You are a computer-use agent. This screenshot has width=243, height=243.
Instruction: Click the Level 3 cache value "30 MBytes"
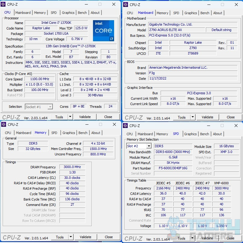[x=95, y=95]
